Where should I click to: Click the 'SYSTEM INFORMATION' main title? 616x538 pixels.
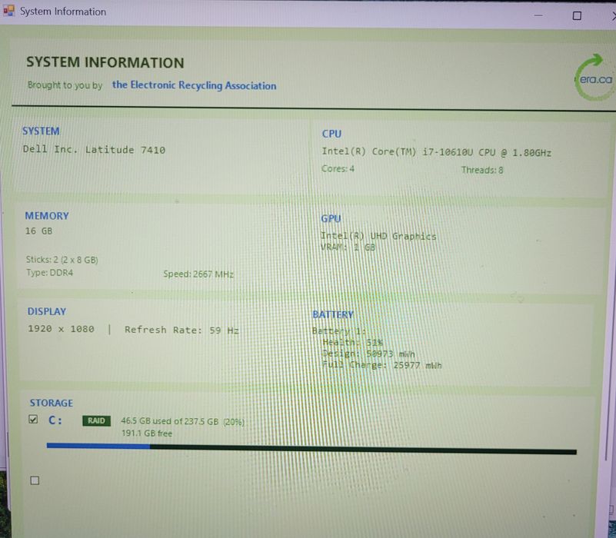point(105,62)
